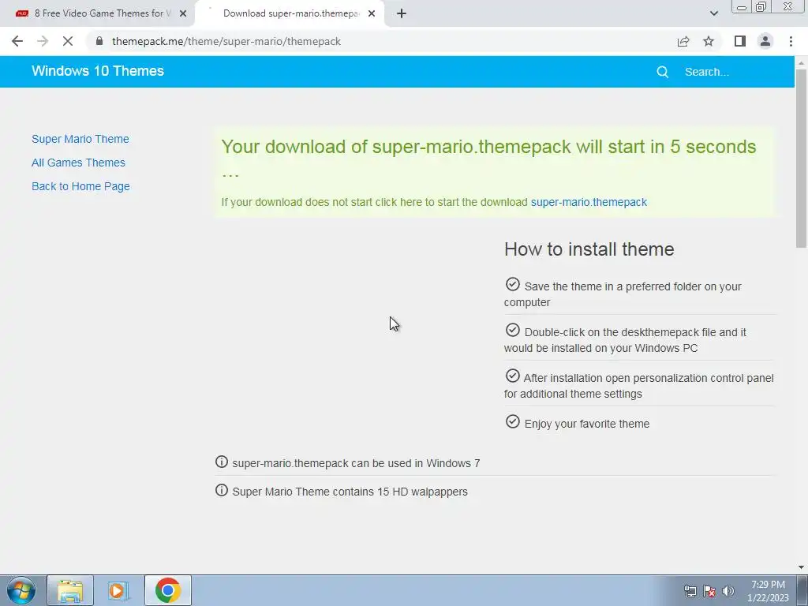Viewport: 808px width, 606px height.
Task: Go back to the previous page
Action: click(17, 41)
